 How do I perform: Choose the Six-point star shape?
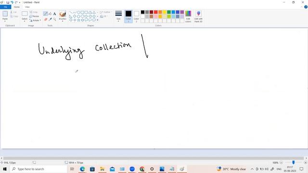(82, 20)
